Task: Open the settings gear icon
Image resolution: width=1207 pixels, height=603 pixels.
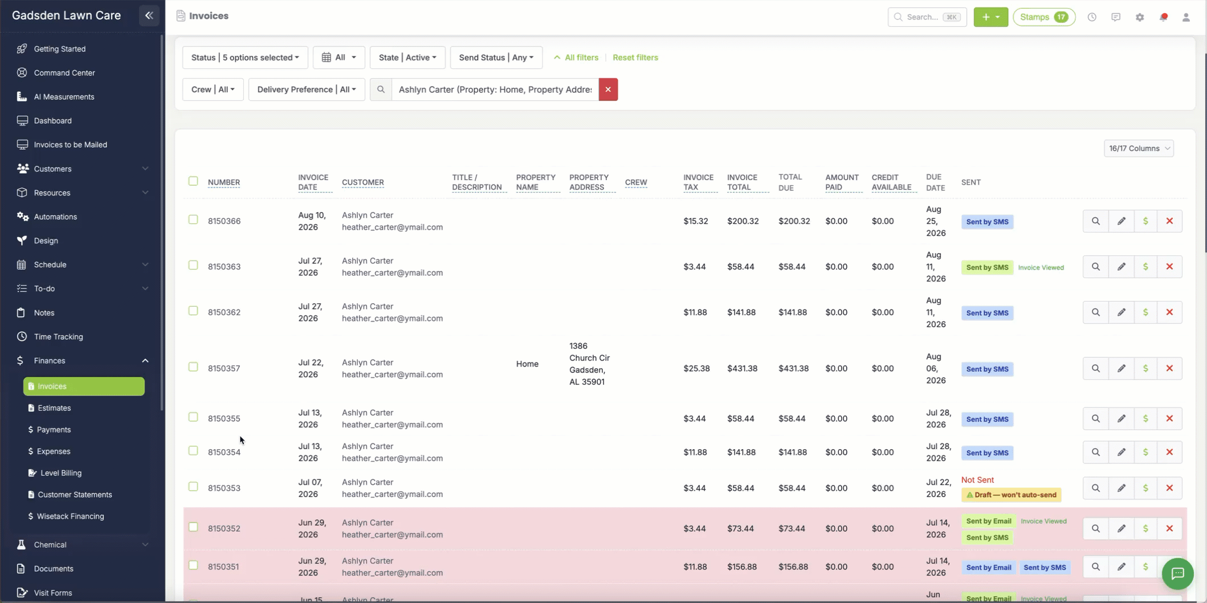Action: pyautogui.click(x=1139, y=17)
